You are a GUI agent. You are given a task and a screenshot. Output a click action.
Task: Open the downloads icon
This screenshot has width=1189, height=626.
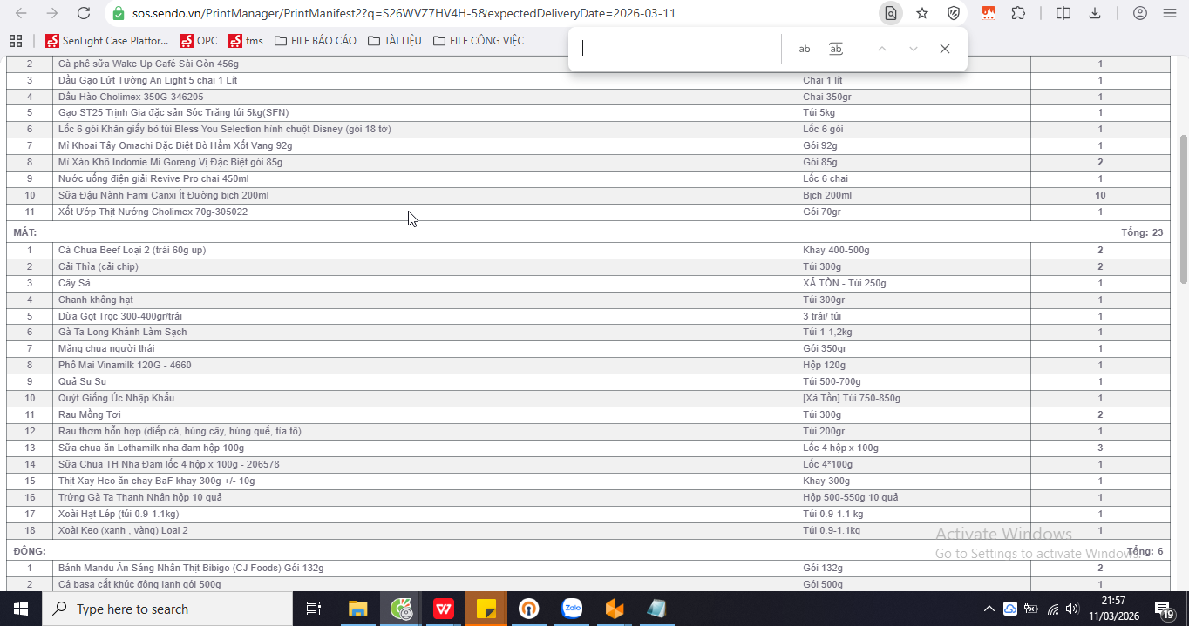tap(1095, 13)
